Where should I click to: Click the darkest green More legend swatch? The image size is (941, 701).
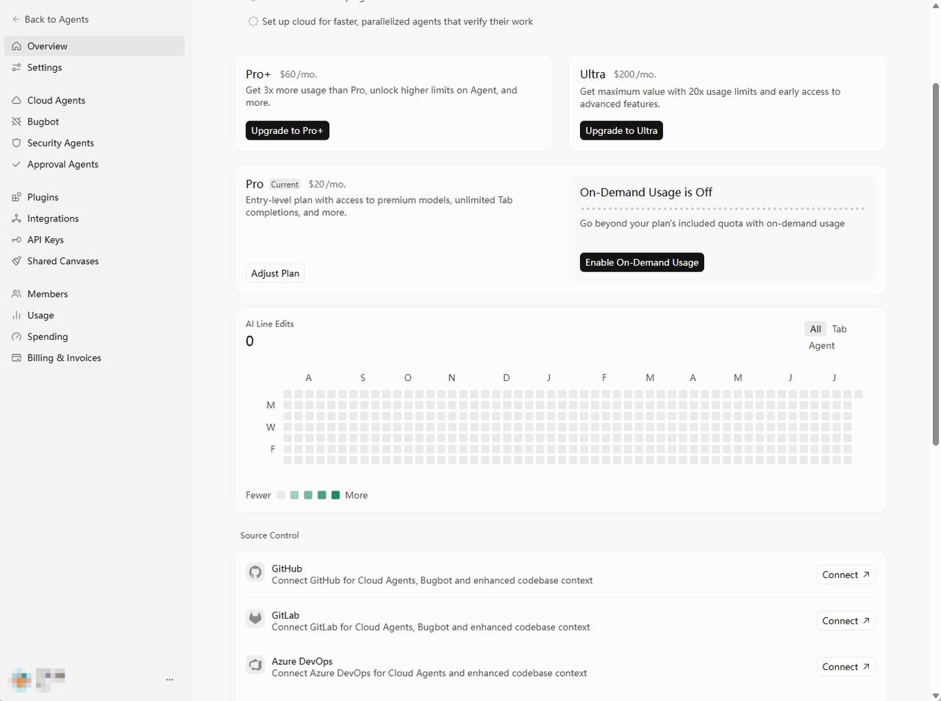click(336, 495)
